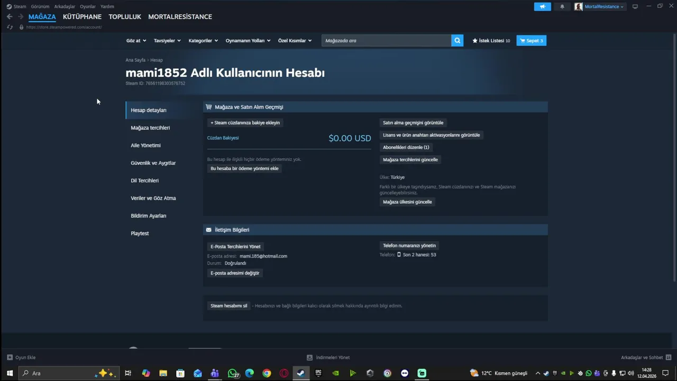Select Playtest in the sidebar
Viewport: 677px width, 381px height.
[x=140, y=233]
